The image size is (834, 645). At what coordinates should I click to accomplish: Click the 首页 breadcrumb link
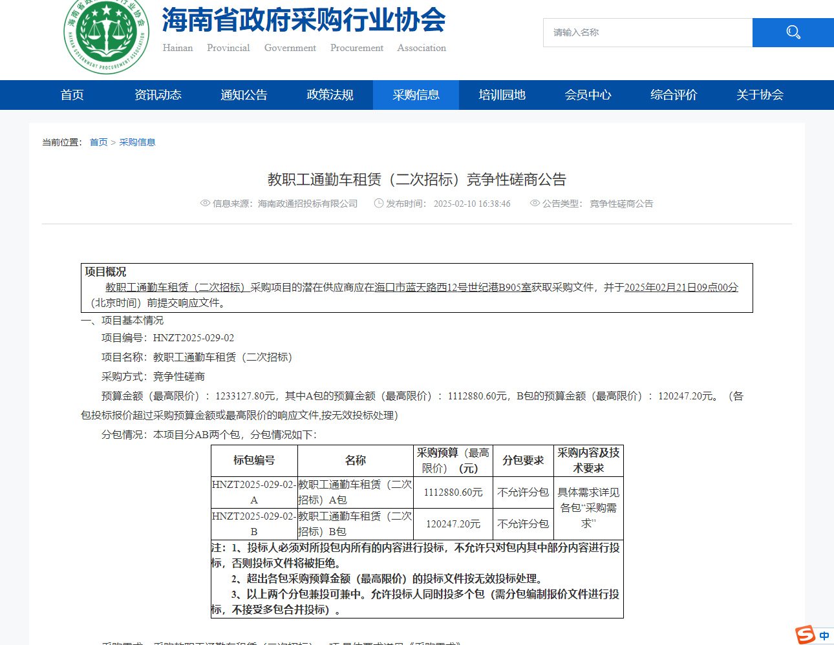(x=98, y=142)
